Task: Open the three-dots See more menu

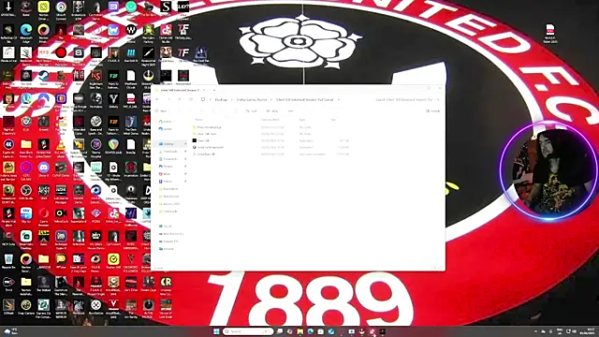Action: tap(291, 110)
